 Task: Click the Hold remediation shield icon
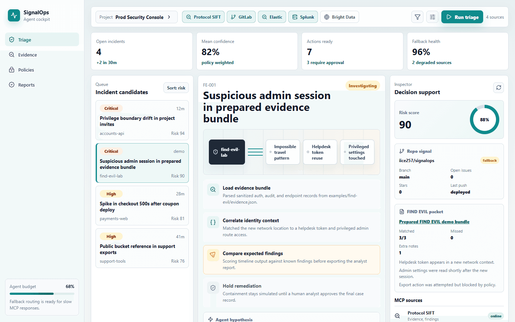213,288
